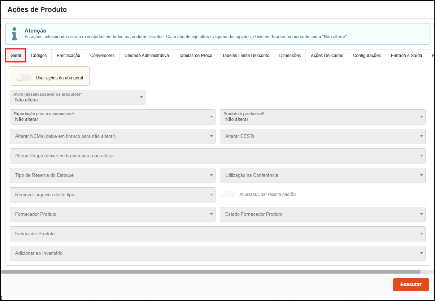Expand the 'Alterar CESTs' dropdown
The width and height of the screenshot is (435, 301).
click(322, 136)
